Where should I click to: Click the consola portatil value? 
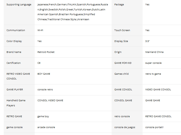tap(154, 127)
